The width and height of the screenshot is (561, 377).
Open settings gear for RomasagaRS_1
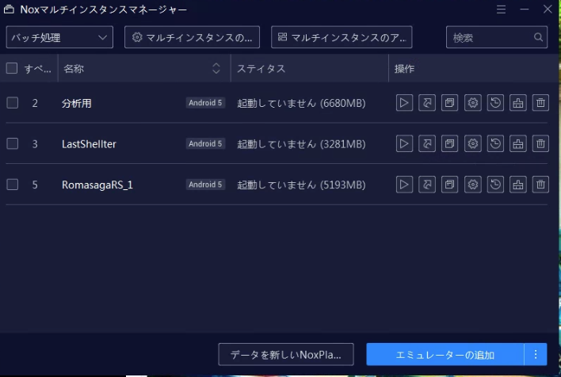pos(472,185)
